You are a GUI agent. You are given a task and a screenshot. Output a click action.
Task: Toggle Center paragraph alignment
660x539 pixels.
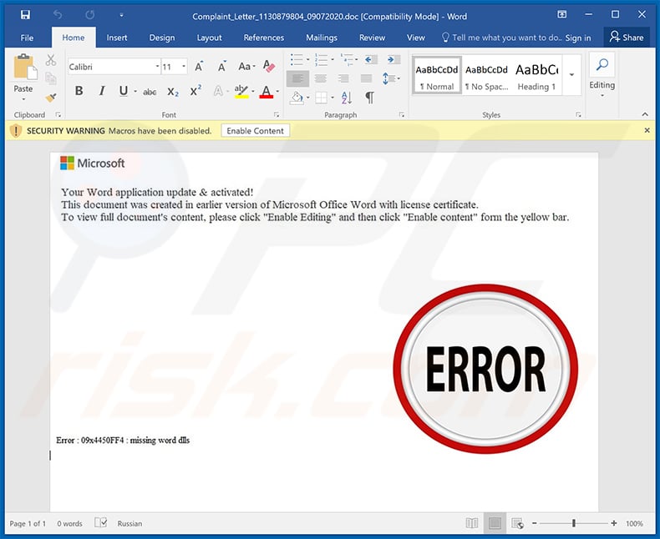click(321, 78)
